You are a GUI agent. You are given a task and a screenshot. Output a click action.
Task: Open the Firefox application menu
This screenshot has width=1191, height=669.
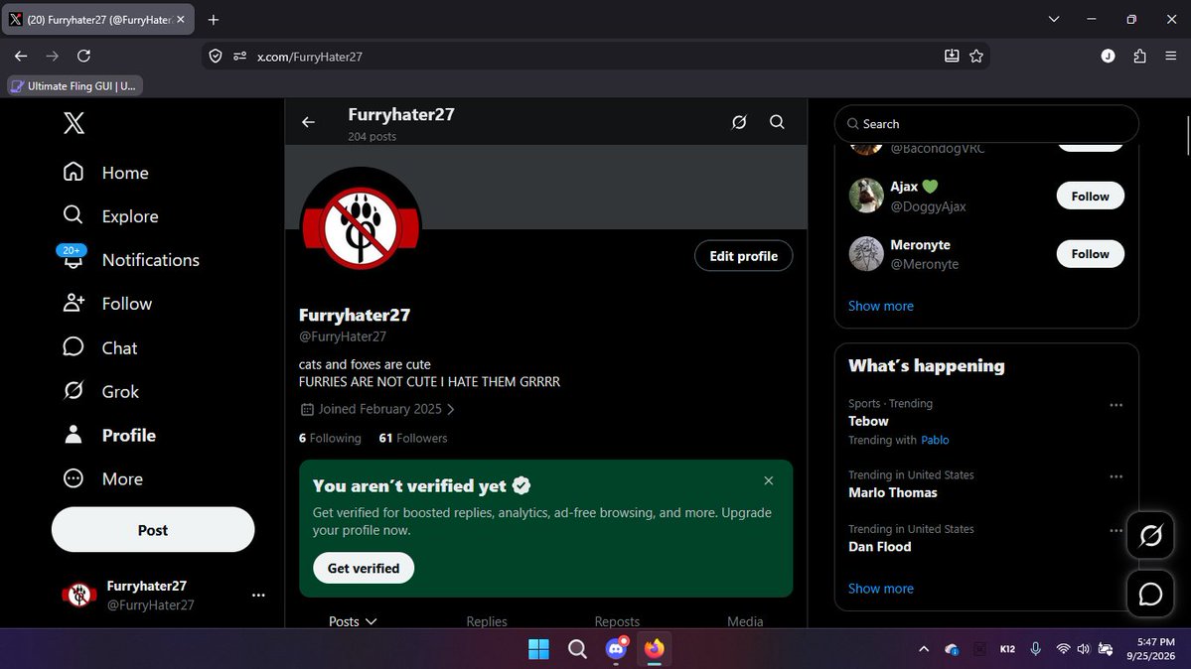coord(1170,57)
